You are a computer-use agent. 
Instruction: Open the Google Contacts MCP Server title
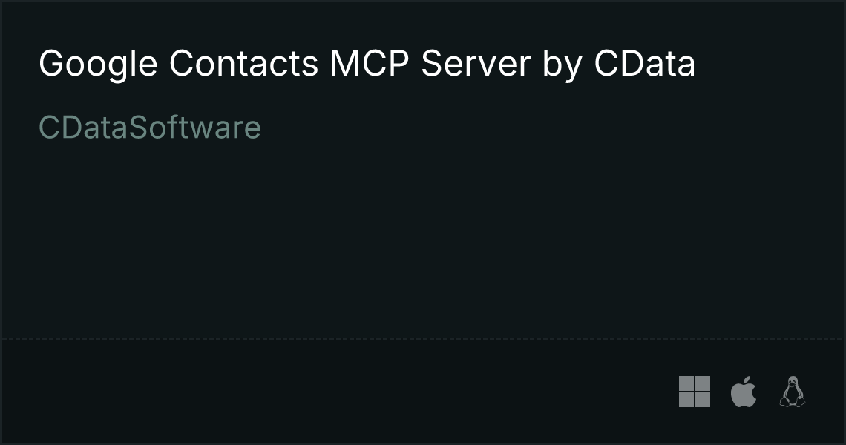[367, 65]
